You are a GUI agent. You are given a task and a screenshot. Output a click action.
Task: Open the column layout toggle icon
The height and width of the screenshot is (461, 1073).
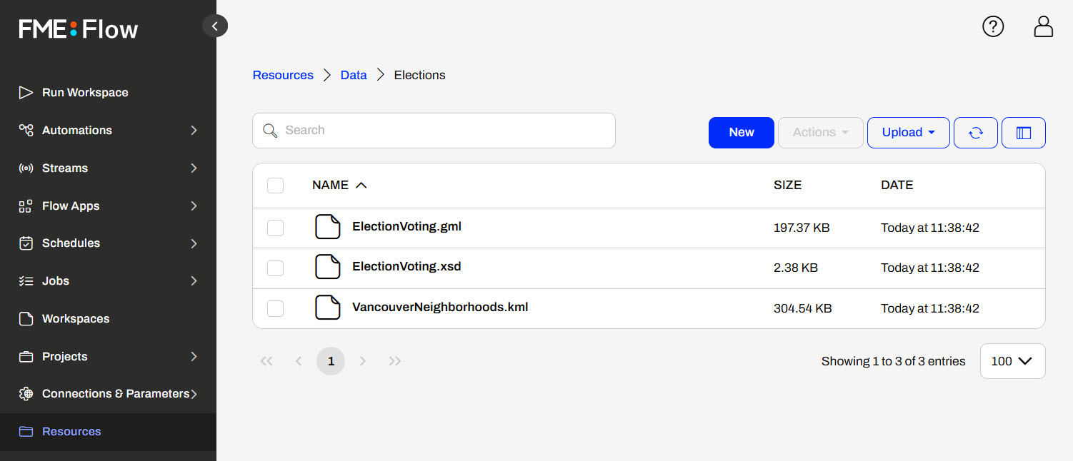pos(1023,133)
